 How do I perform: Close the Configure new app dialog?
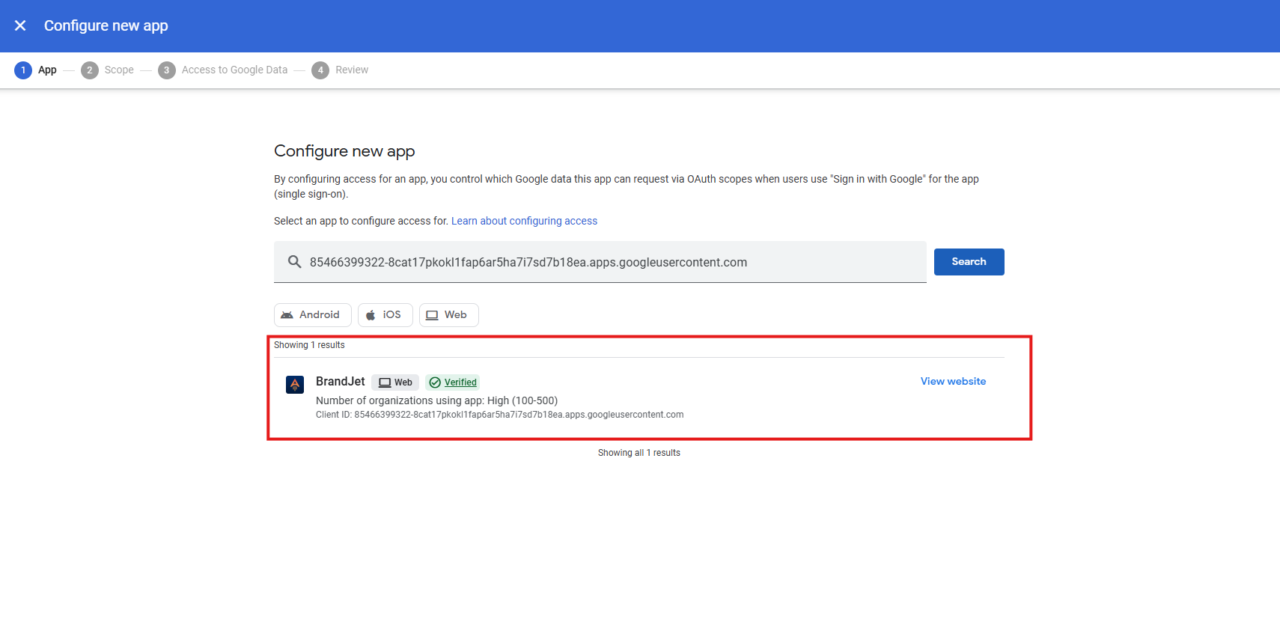coord(20,25)
